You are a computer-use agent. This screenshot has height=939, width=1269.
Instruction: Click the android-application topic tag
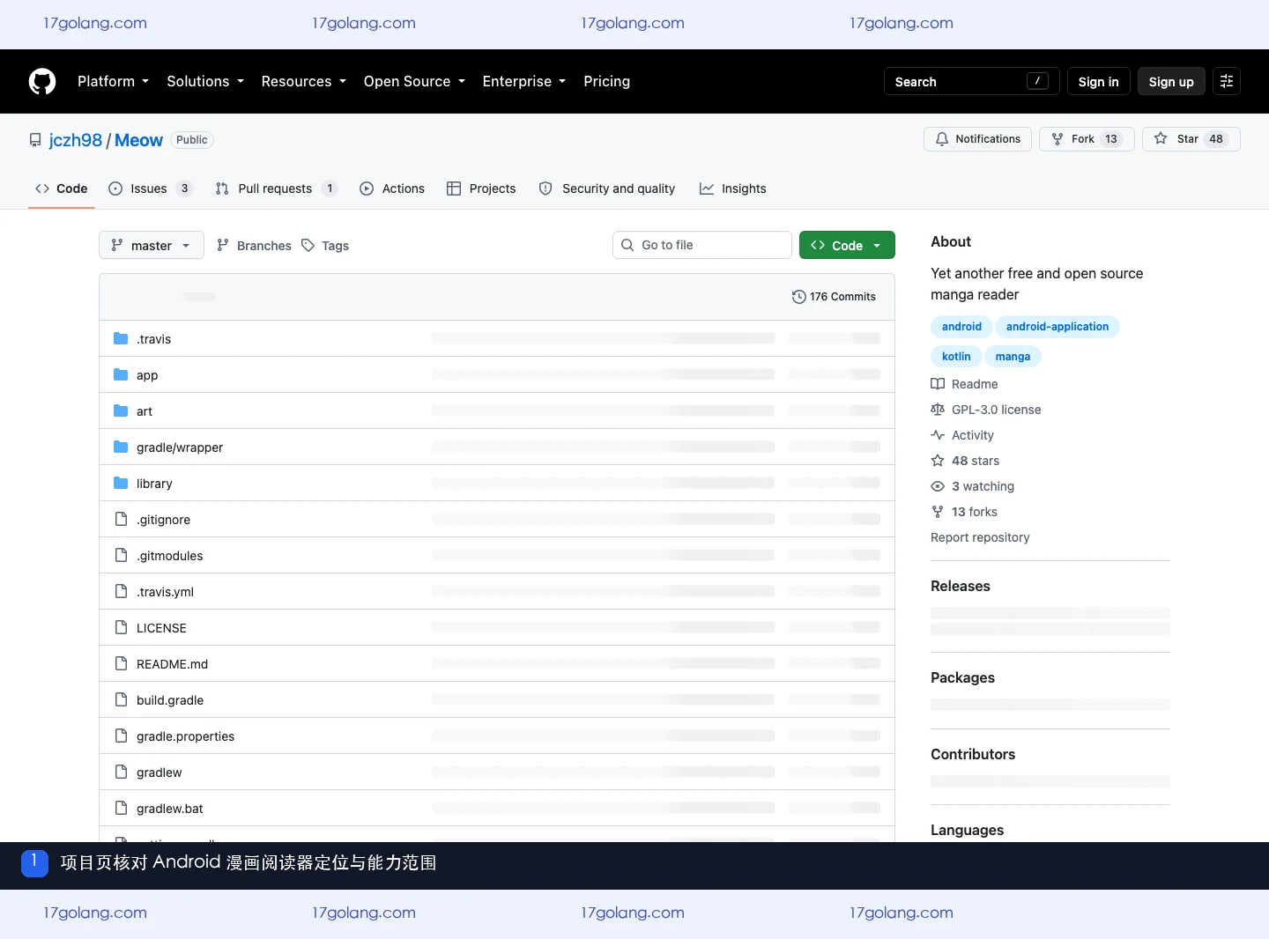(x=1057, y=327)
